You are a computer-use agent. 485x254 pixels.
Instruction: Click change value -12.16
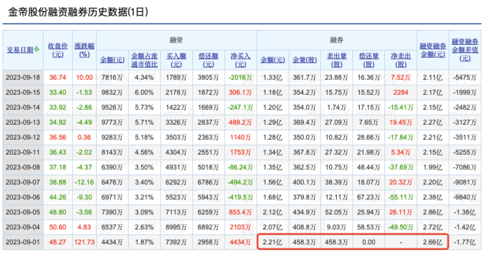[x=84, y=183]
